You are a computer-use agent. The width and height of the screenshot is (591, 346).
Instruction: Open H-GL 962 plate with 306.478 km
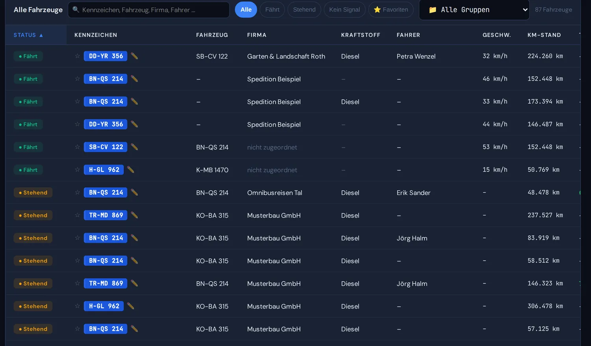104,306
